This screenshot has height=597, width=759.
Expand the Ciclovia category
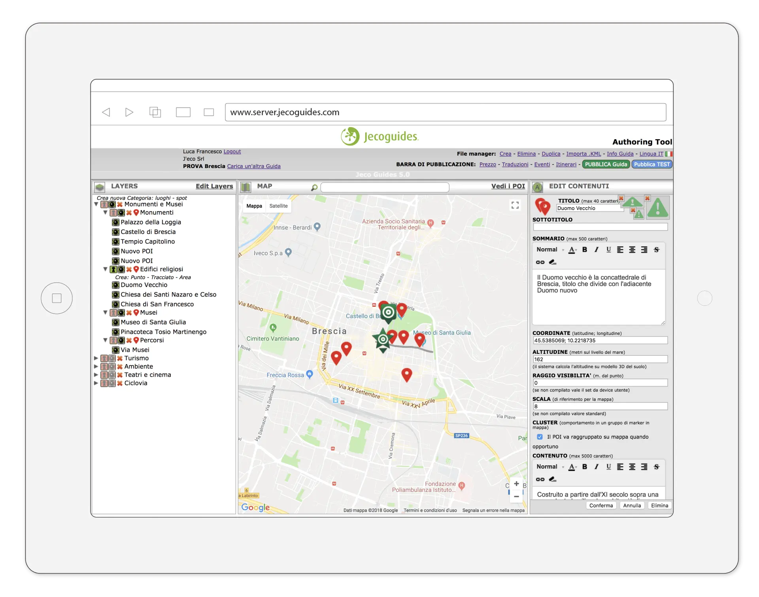coord(96,383)
